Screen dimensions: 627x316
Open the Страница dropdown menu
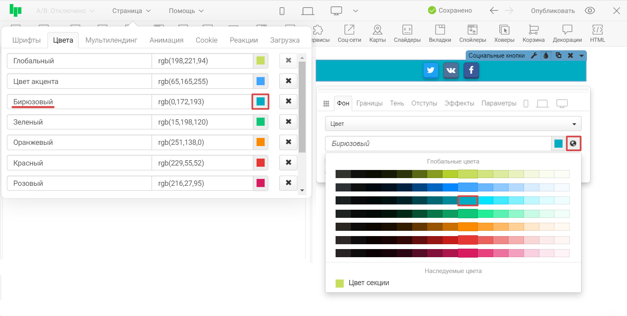click(131, 11)
